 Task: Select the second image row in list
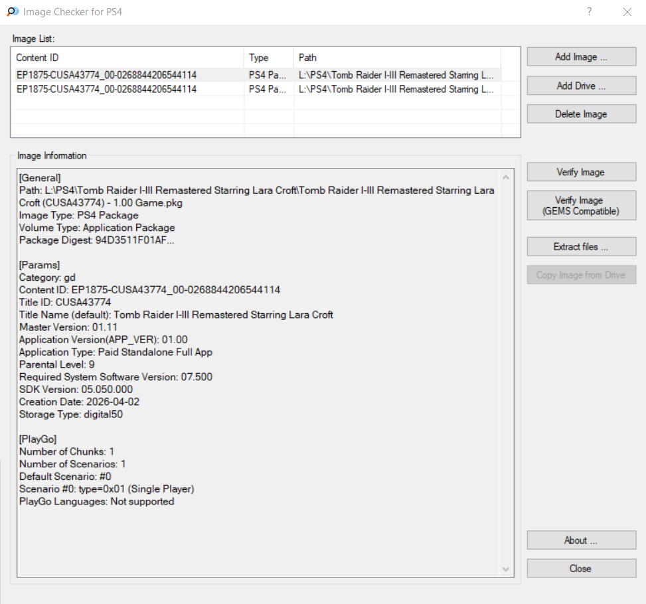[x=258, y=89]
